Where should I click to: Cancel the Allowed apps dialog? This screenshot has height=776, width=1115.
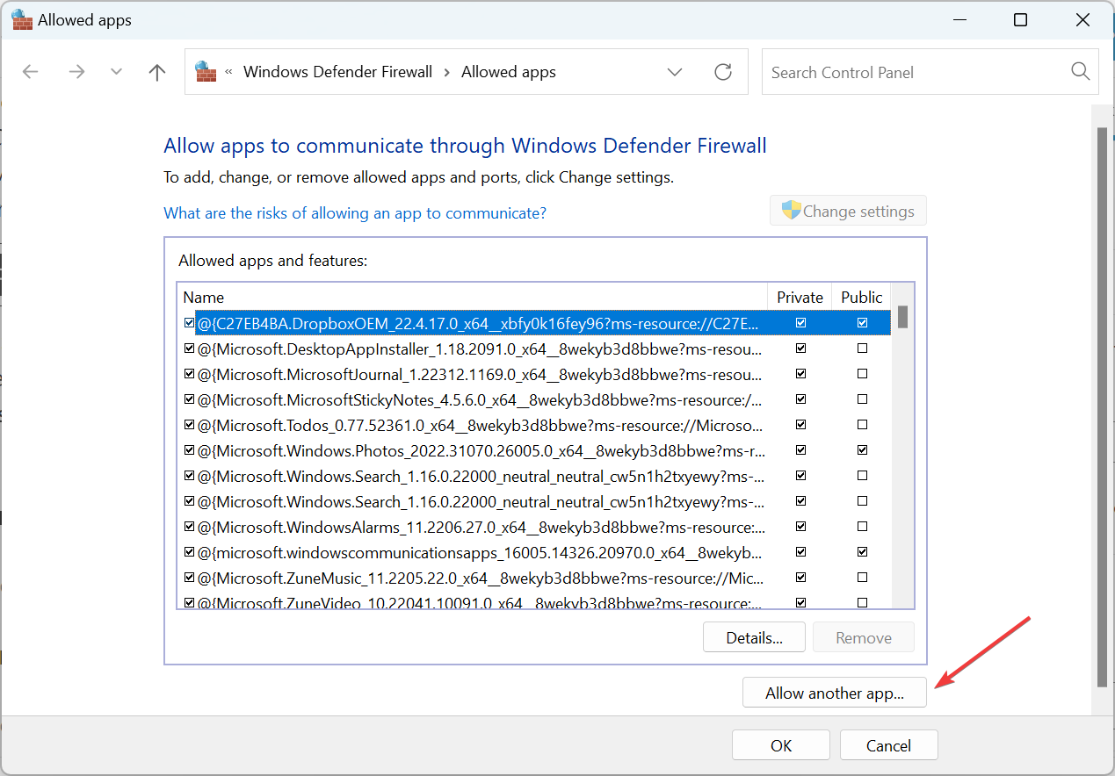click(x=888, y=745)
